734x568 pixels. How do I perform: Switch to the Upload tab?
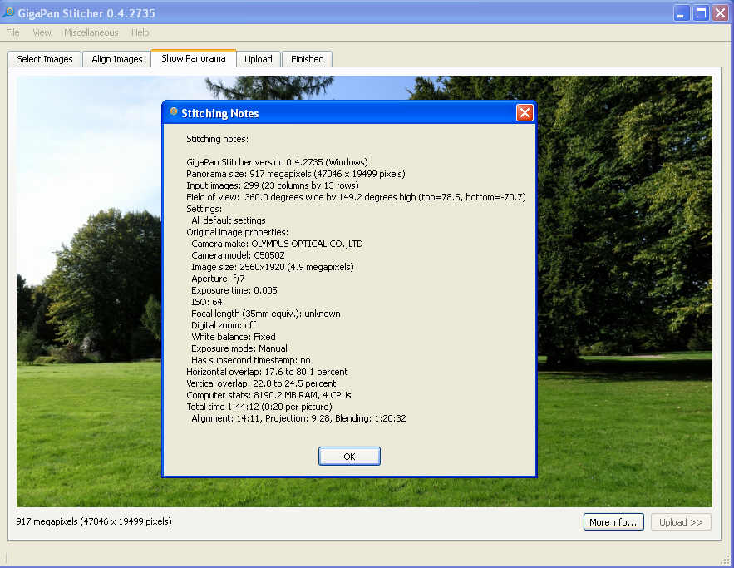click(259, 59)
